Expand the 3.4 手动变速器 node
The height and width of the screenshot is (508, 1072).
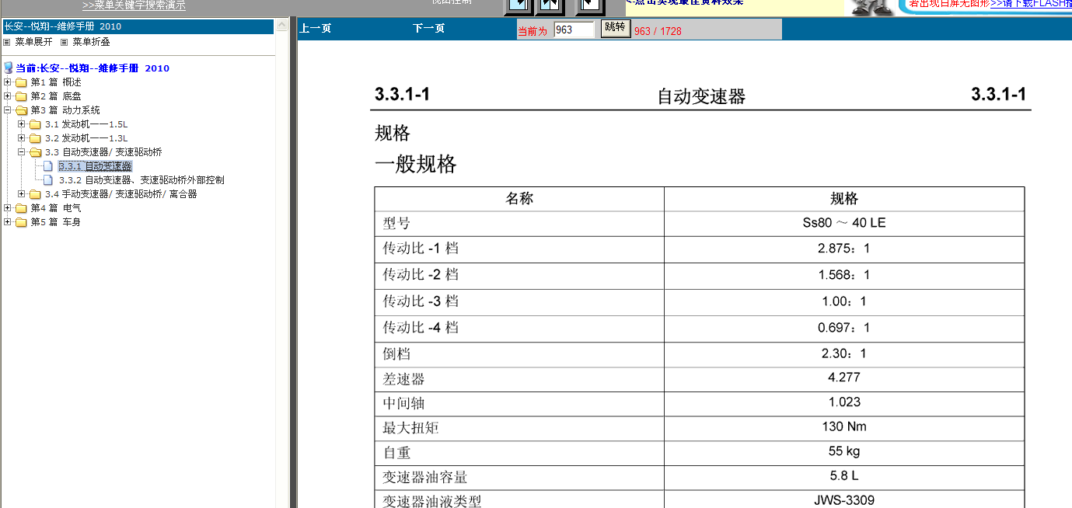coord(22,194)
